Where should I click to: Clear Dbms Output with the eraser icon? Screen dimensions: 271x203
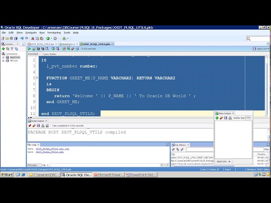[x=221, y=118]
